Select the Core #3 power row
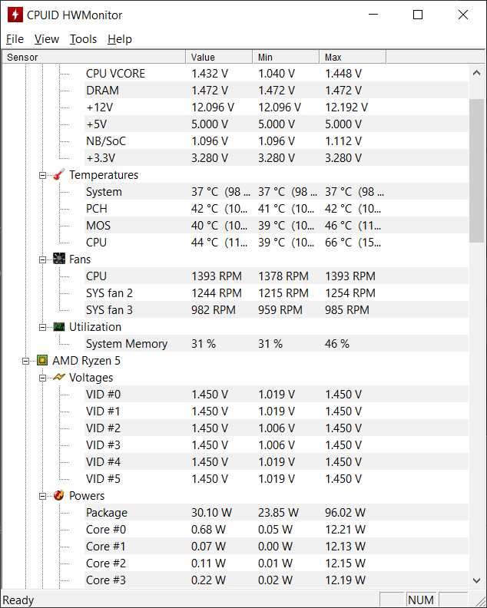This screenshot has width=487, height=608. pos(276,580)
